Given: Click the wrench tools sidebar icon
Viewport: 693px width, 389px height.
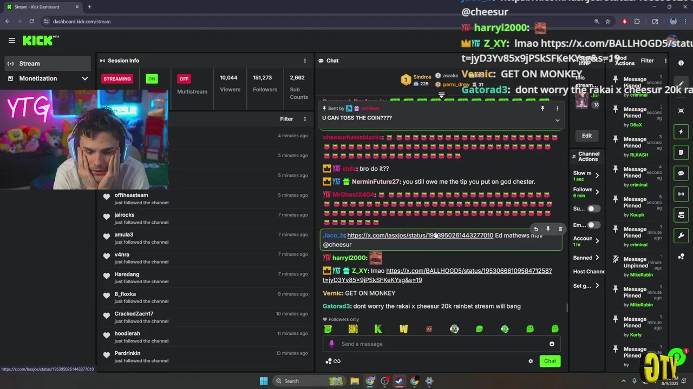Looking at the screenshot, I should [681, 236].
